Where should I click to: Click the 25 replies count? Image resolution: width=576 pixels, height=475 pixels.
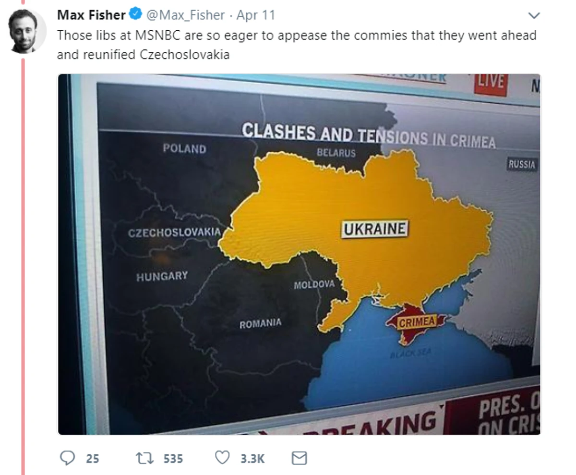click(93, 459)
